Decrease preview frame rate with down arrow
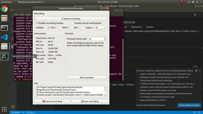The image size is (203, 114). [105, 40]
